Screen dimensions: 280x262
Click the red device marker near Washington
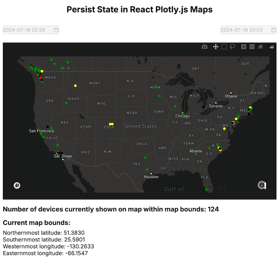(41, 77)
